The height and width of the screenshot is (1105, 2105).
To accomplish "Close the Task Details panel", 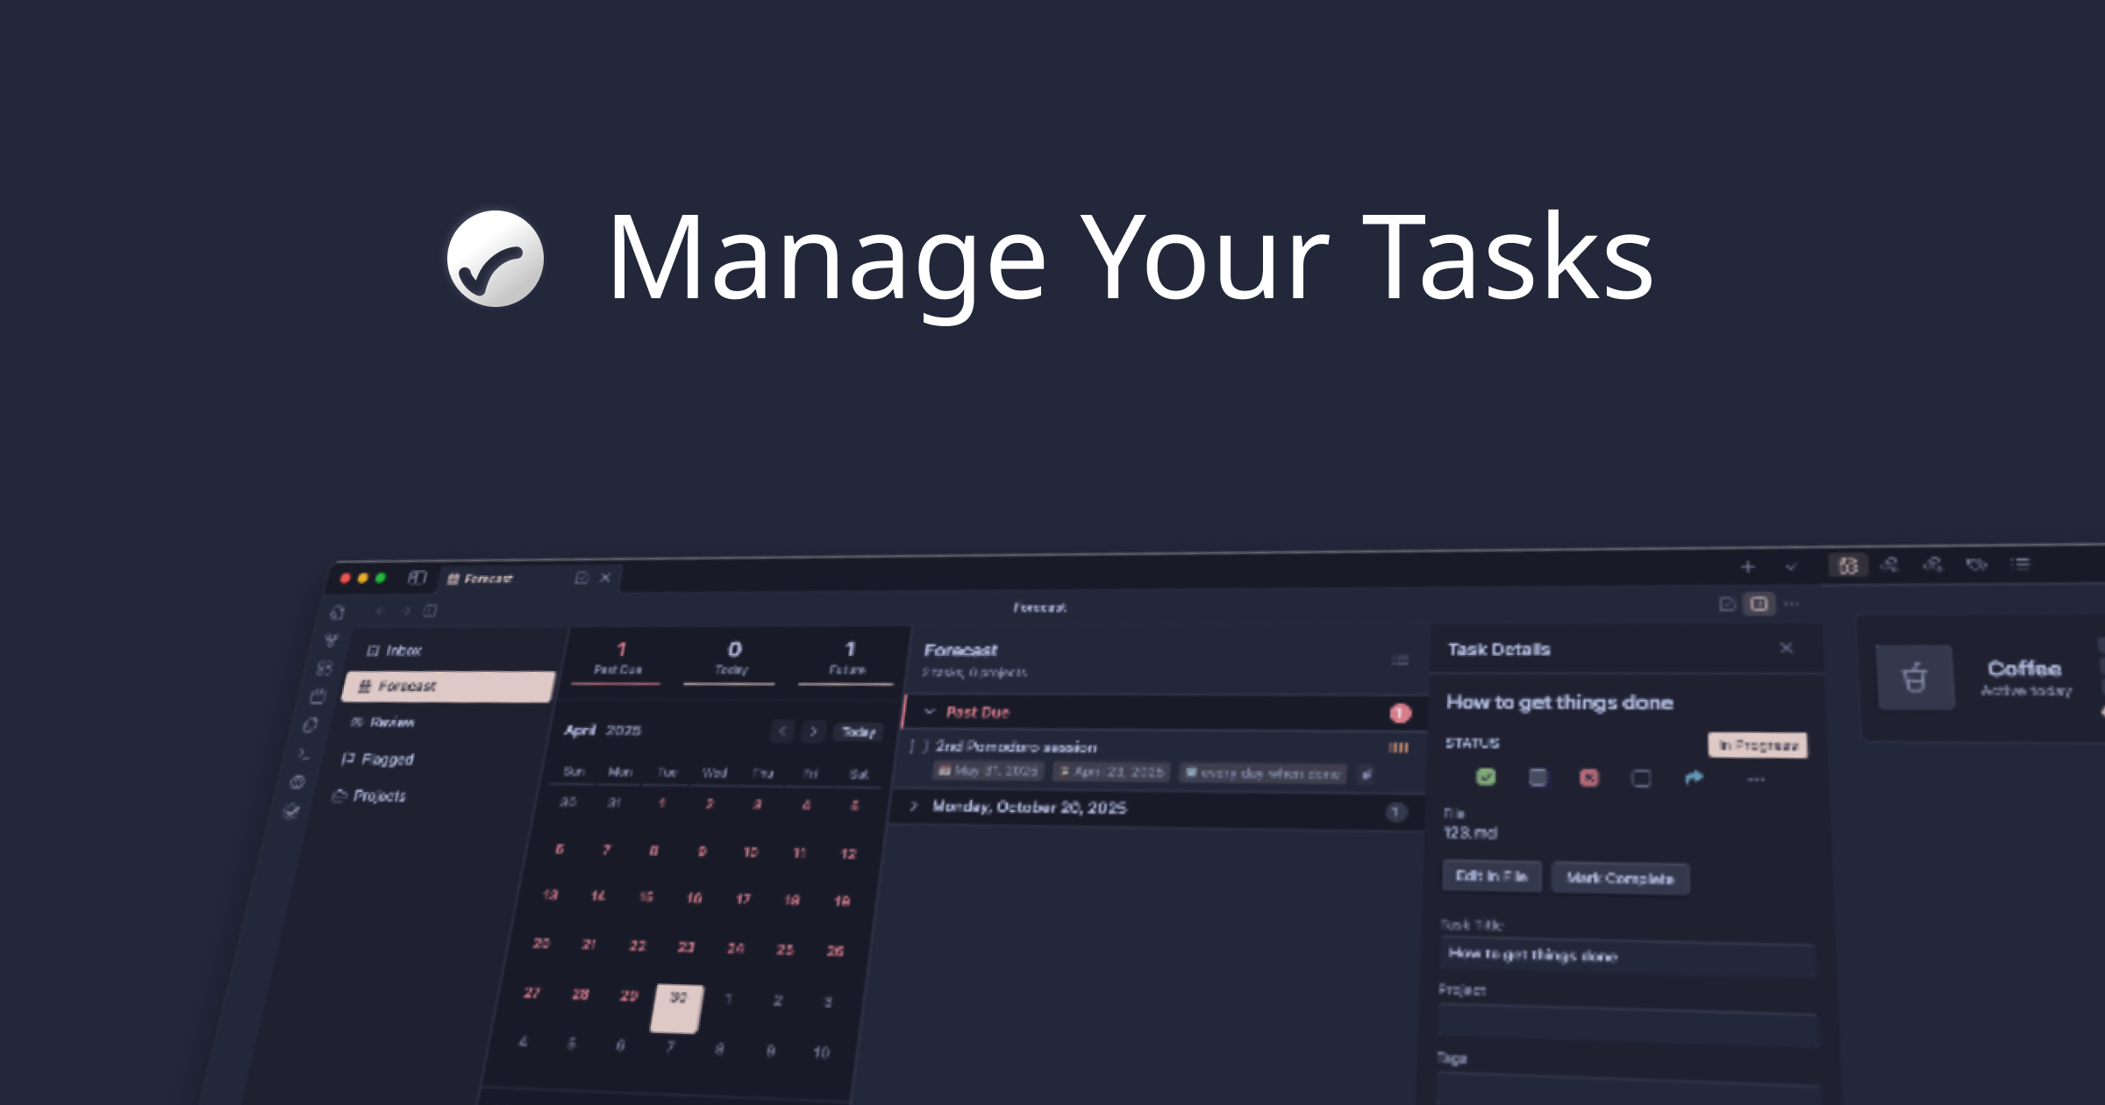I will [1786, 647].
